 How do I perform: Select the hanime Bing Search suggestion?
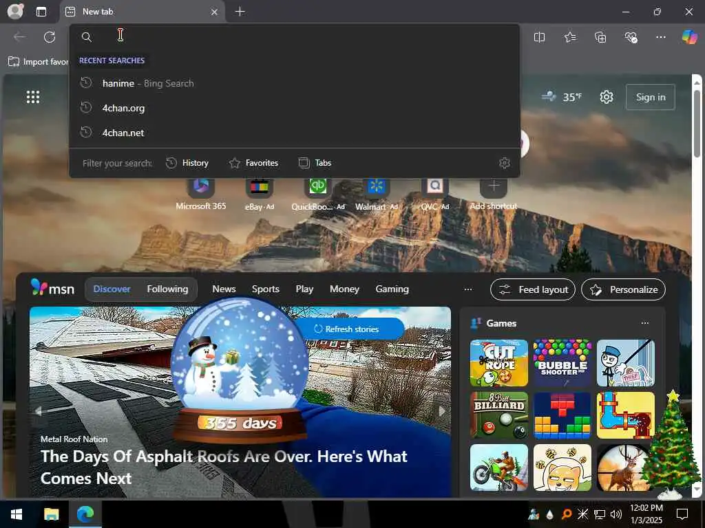click(295, 83)
